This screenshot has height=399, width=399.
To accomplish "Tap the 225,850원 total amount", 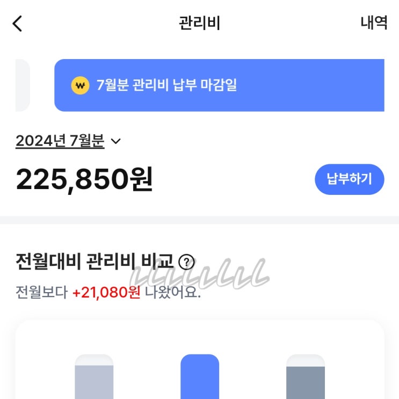I will [x=84, y=179].
